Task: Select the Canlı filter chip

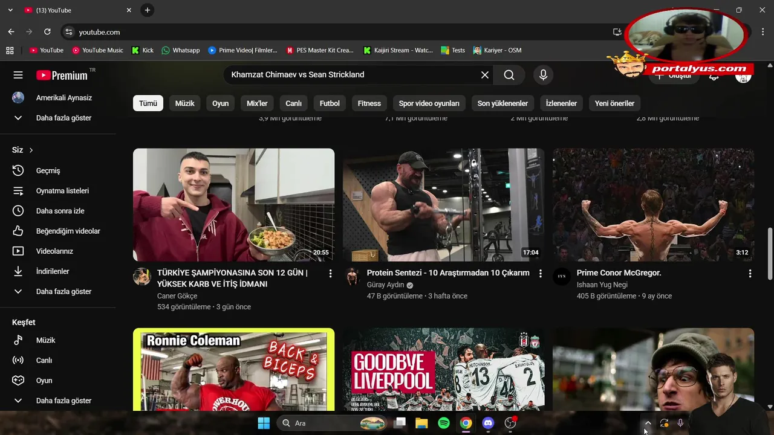Action: (293, 103)
